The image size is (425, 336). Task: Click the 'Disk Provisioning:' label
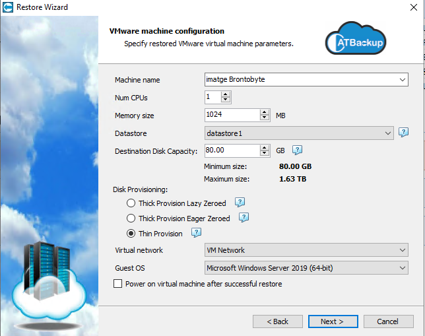(140, 189)
